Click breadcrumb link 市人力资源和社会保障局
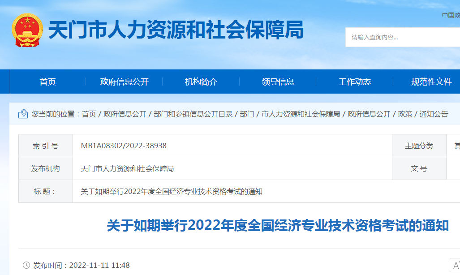 [301, 114]
